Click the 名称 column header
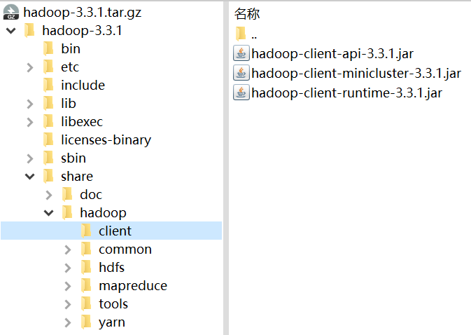The height and width of the screenshot is (335, 471). click(247, 14)
